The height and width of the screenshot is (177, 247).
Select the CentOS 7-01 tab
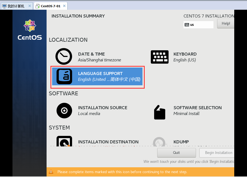point(51,6)
